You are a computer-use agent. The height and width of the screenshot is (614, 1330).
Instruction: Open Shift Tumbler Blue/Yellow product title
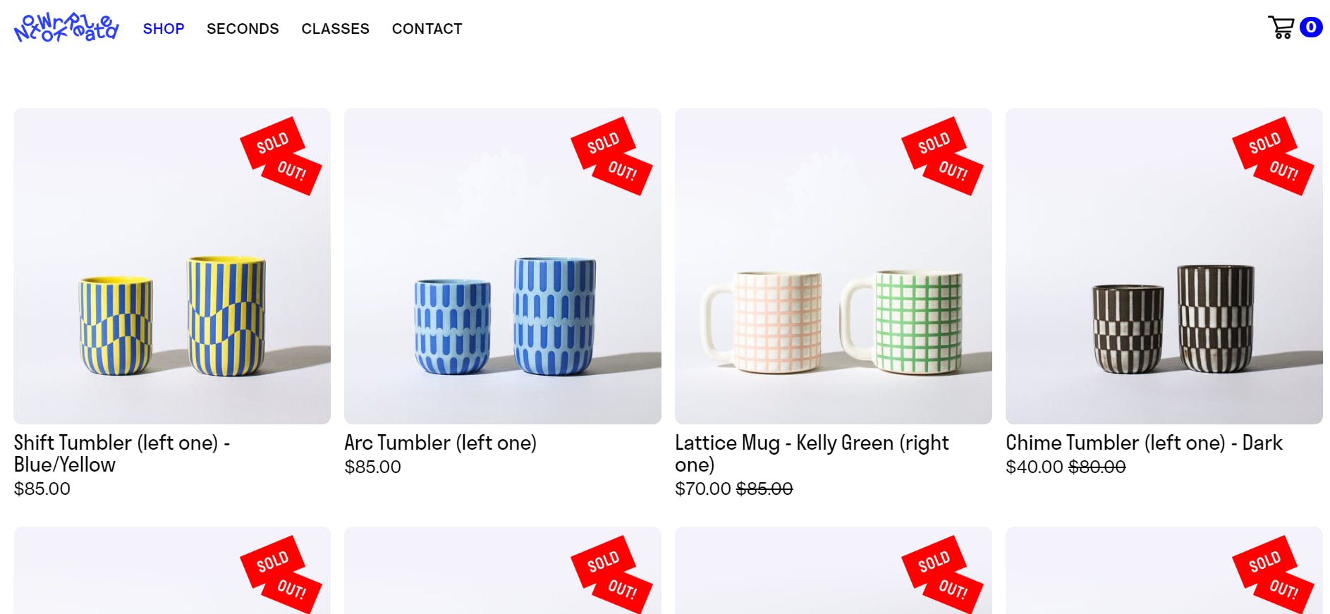pyautogui.click(x=121, y=453)
